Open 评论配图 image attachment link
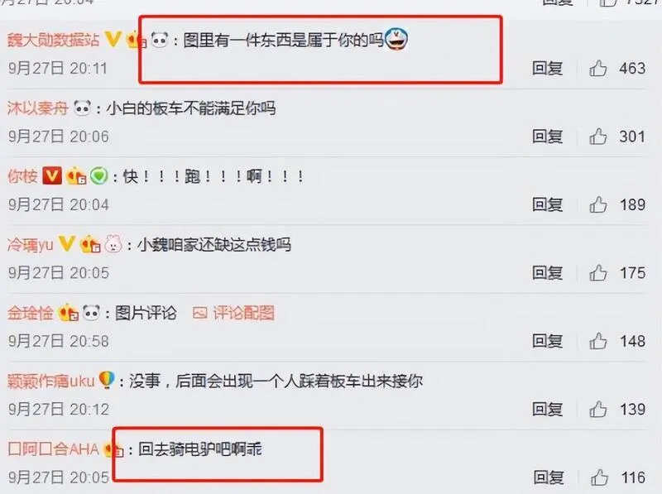Screen dimensions: 662x494 (x=233, y=313)
